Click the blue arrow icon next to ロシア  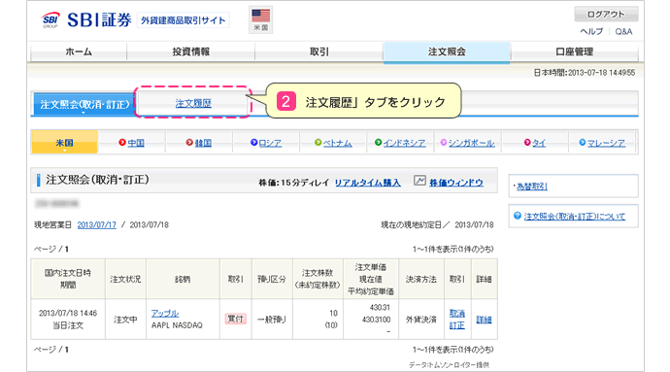[x=253, y=143]
